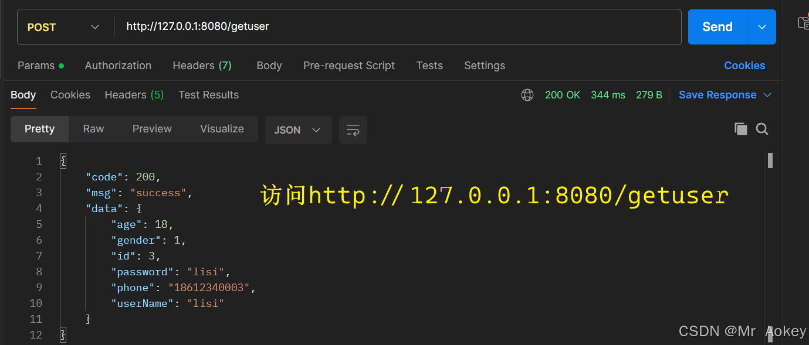This screenshot has height=345, width=809.
Task: Click the "password" key on line 8
Action: pyautogui.click(x=143, y=272)
